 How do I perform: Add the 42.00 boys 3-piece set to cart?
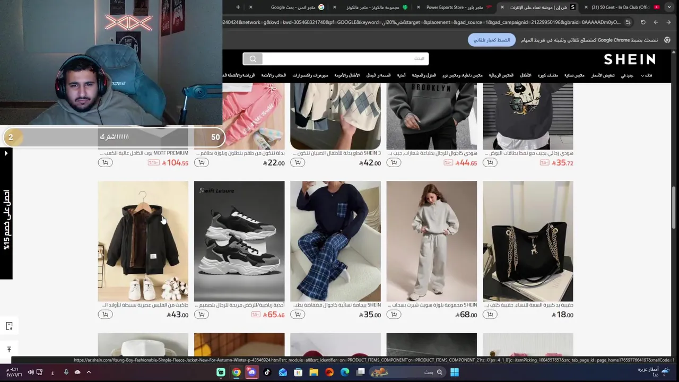click(297, 162)
